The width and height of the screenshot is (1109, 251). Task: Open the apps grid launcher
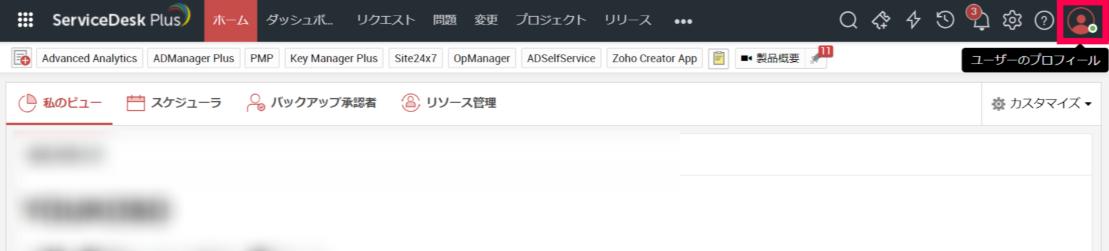click(25, 20)
